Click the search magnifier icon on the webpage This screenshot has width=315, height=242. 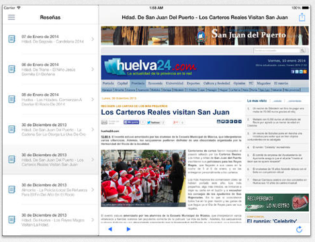(x=302, y=51)
